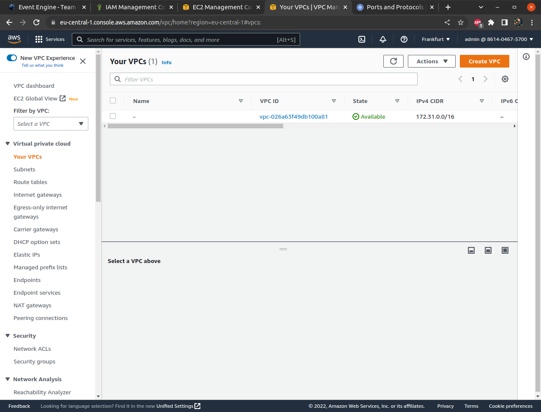Open a new browser tab
The image size is (541, 412).
click(x=448, y=7)
